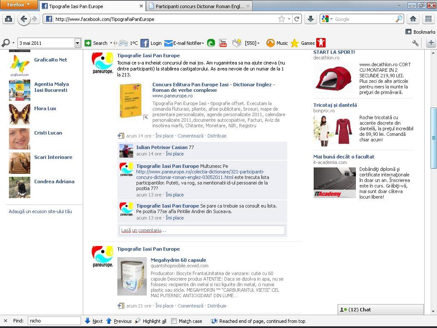This screenshot has height=328, width=437.
Task: Expand the toolbar search box dropdown arrow
Action: (78, 43)
